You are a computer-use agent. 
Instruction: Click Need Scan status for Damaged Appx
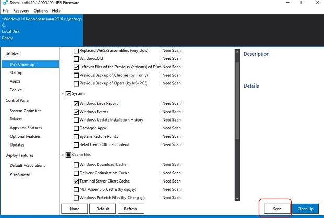click(171, 128)
